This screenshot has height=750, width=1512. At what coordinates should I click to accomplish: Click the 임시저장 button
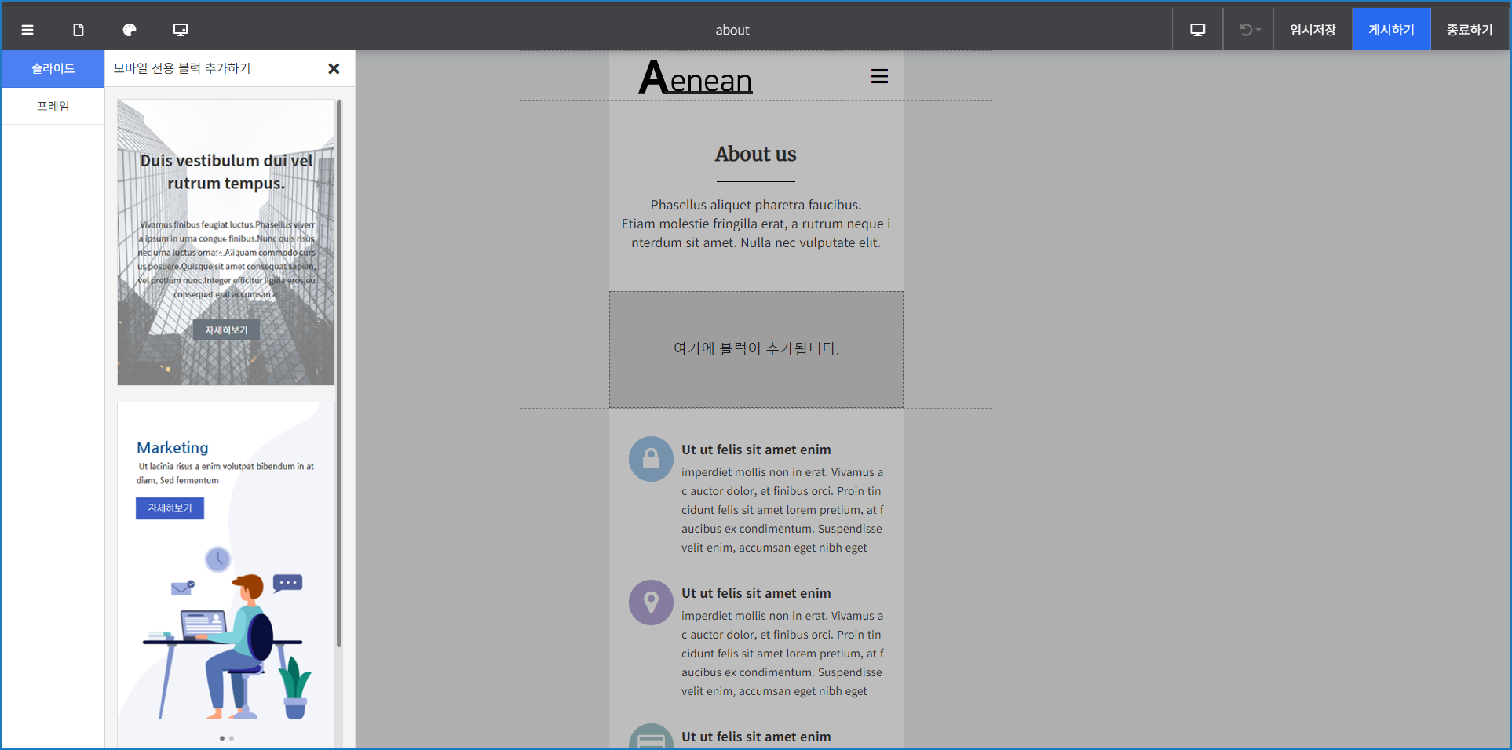coord(1313,30)
